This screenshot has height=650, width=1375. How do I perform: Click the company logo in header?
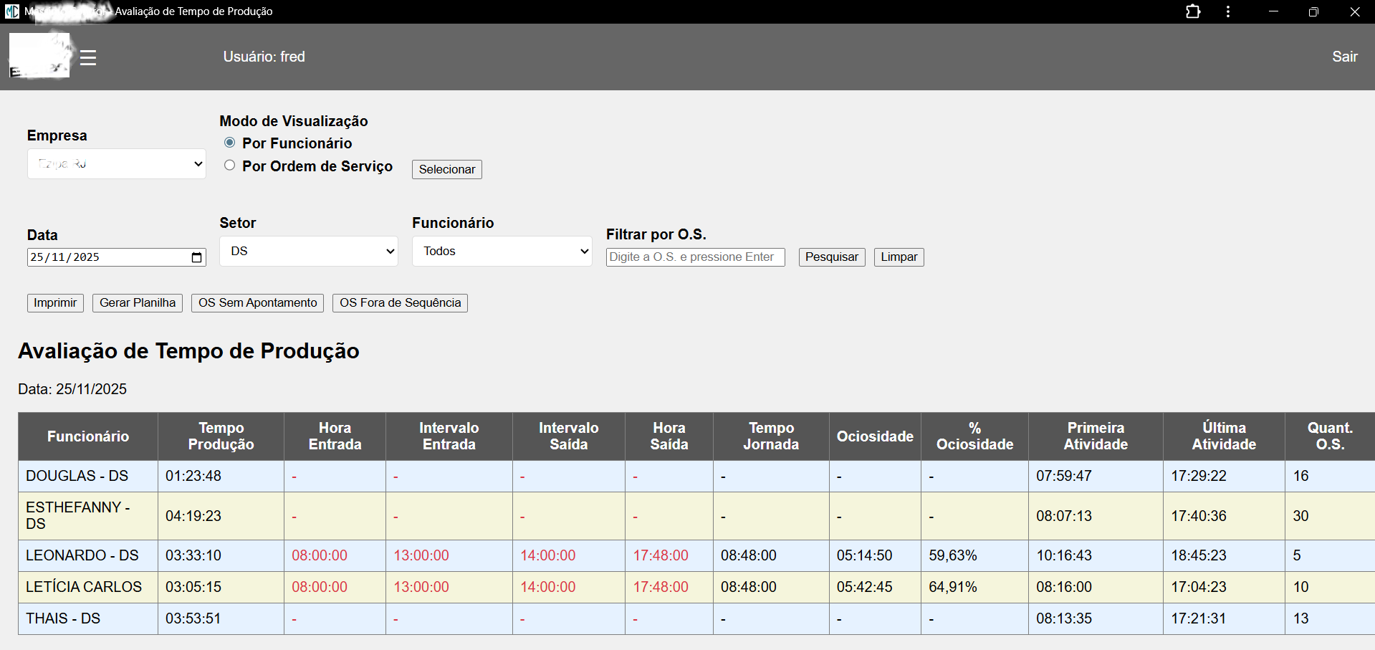(x=40, y=56)
